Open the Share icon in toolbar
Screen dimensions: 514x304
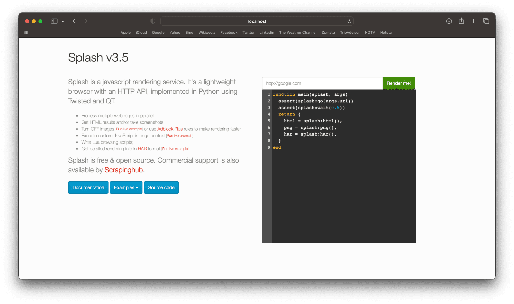click(461, 21)
